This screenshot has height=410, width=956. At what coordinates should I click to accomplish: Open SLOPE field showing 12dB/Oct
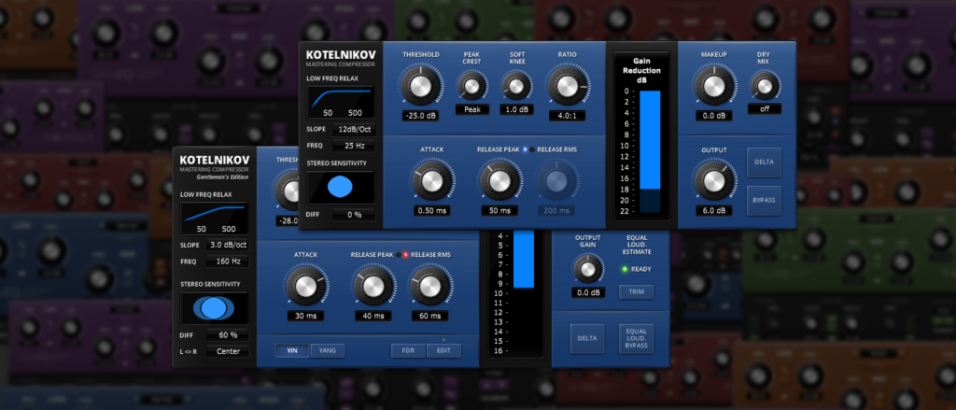pyautogui.click(x=354, y=130)
